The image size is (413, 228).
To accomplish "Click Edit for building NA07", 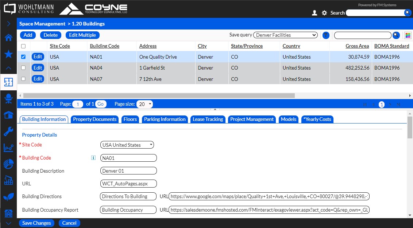I will click(x=38, y=79).
